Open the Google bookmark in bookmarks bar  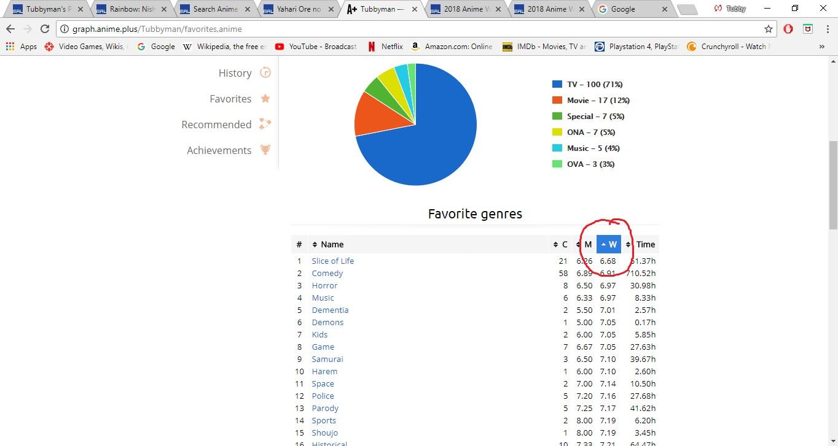(156, 47)
